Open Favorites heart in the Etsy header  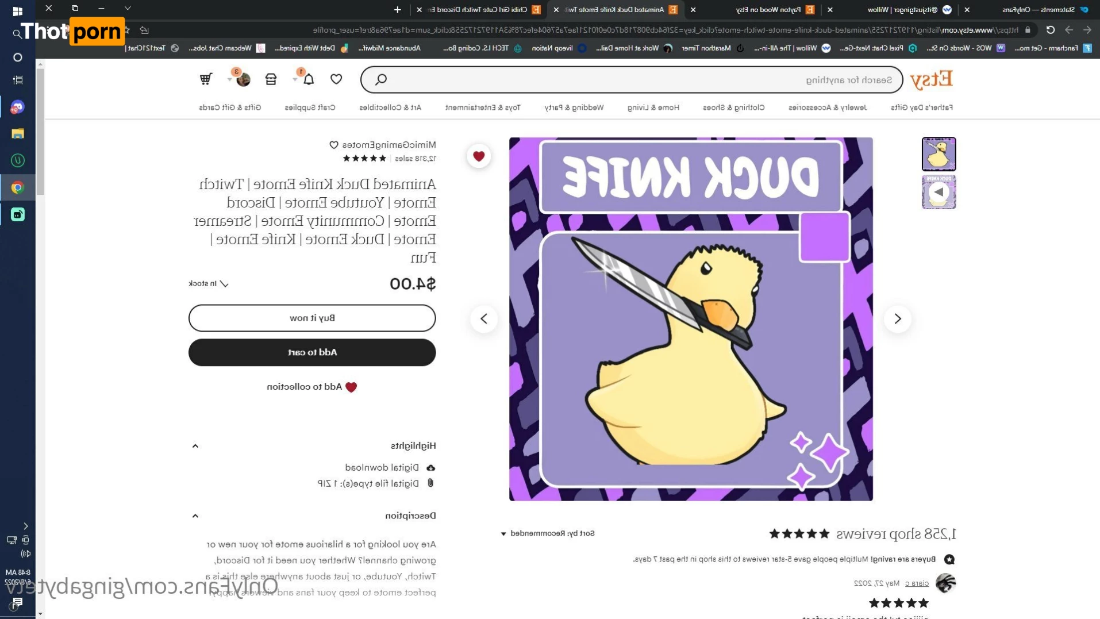[336, 79]
